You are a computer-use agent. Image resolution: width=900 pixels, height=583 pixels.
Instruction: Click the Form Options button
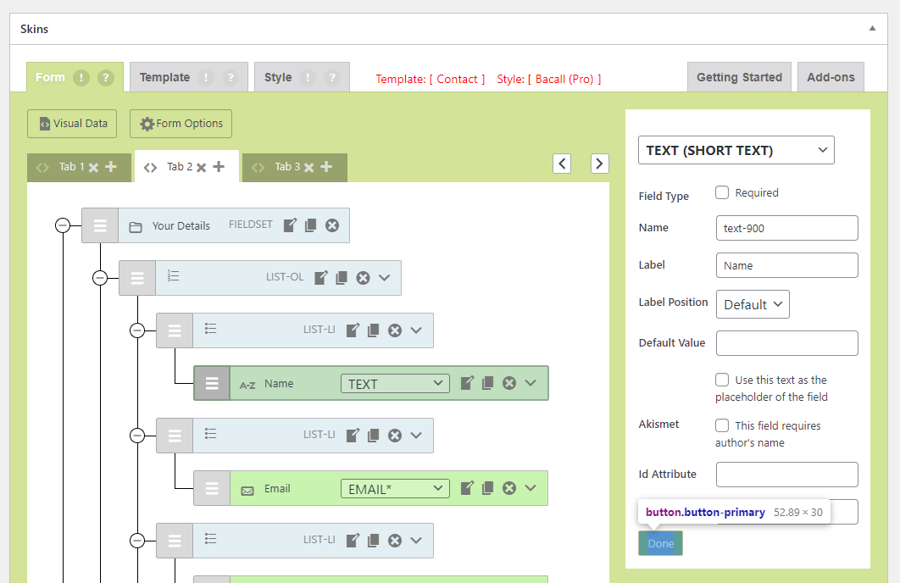[x=181, y=124]
